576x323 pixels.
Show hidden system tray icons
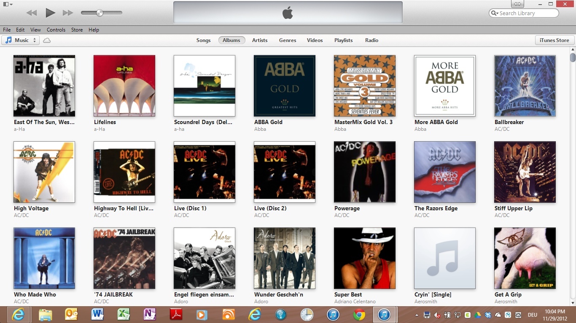[417, 315]
